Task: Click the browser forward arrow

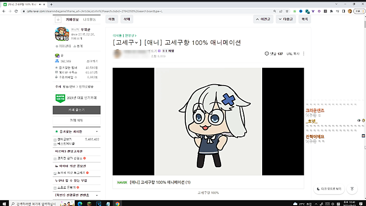Action: (x=10, y=11)
